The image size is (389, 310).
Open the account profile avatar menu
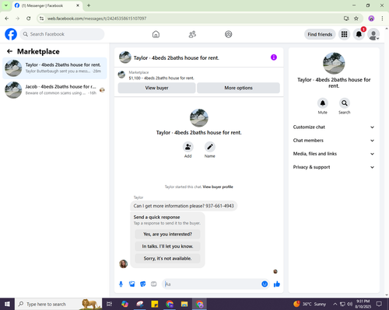pyautogui.click(x=373, y=34)
